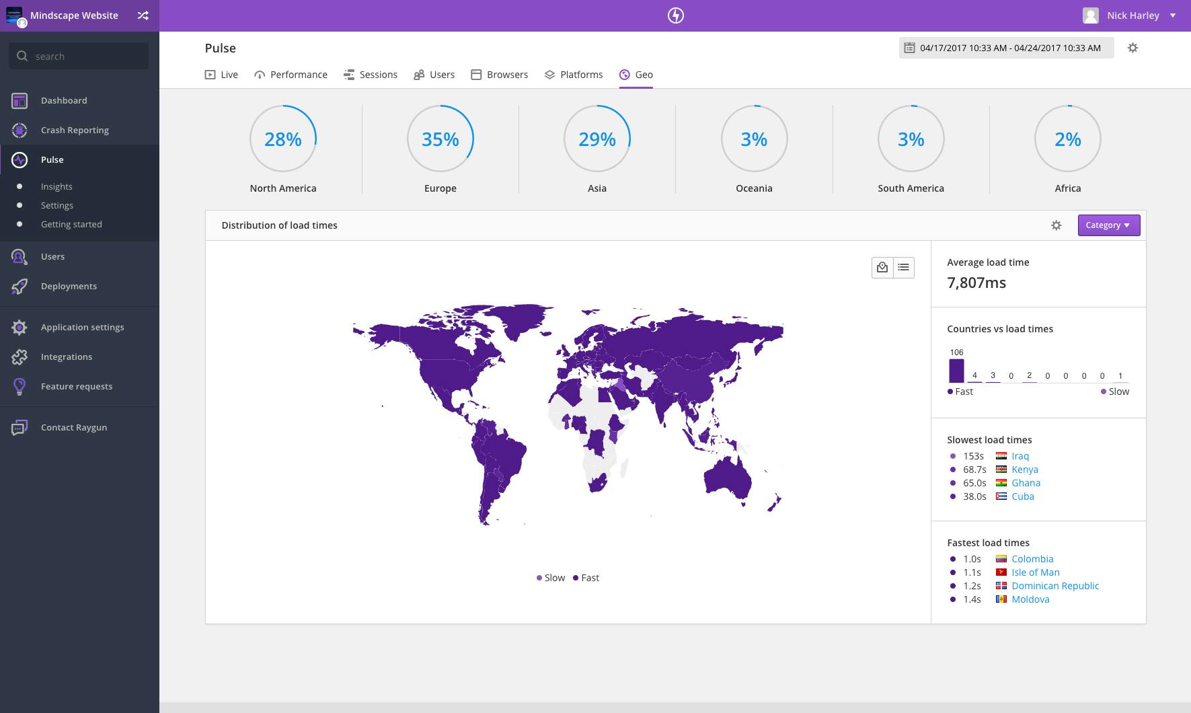This screenshot has width=1191, height=713.
Task: Switch to the Browsers tab
Action: pos(499,75)
